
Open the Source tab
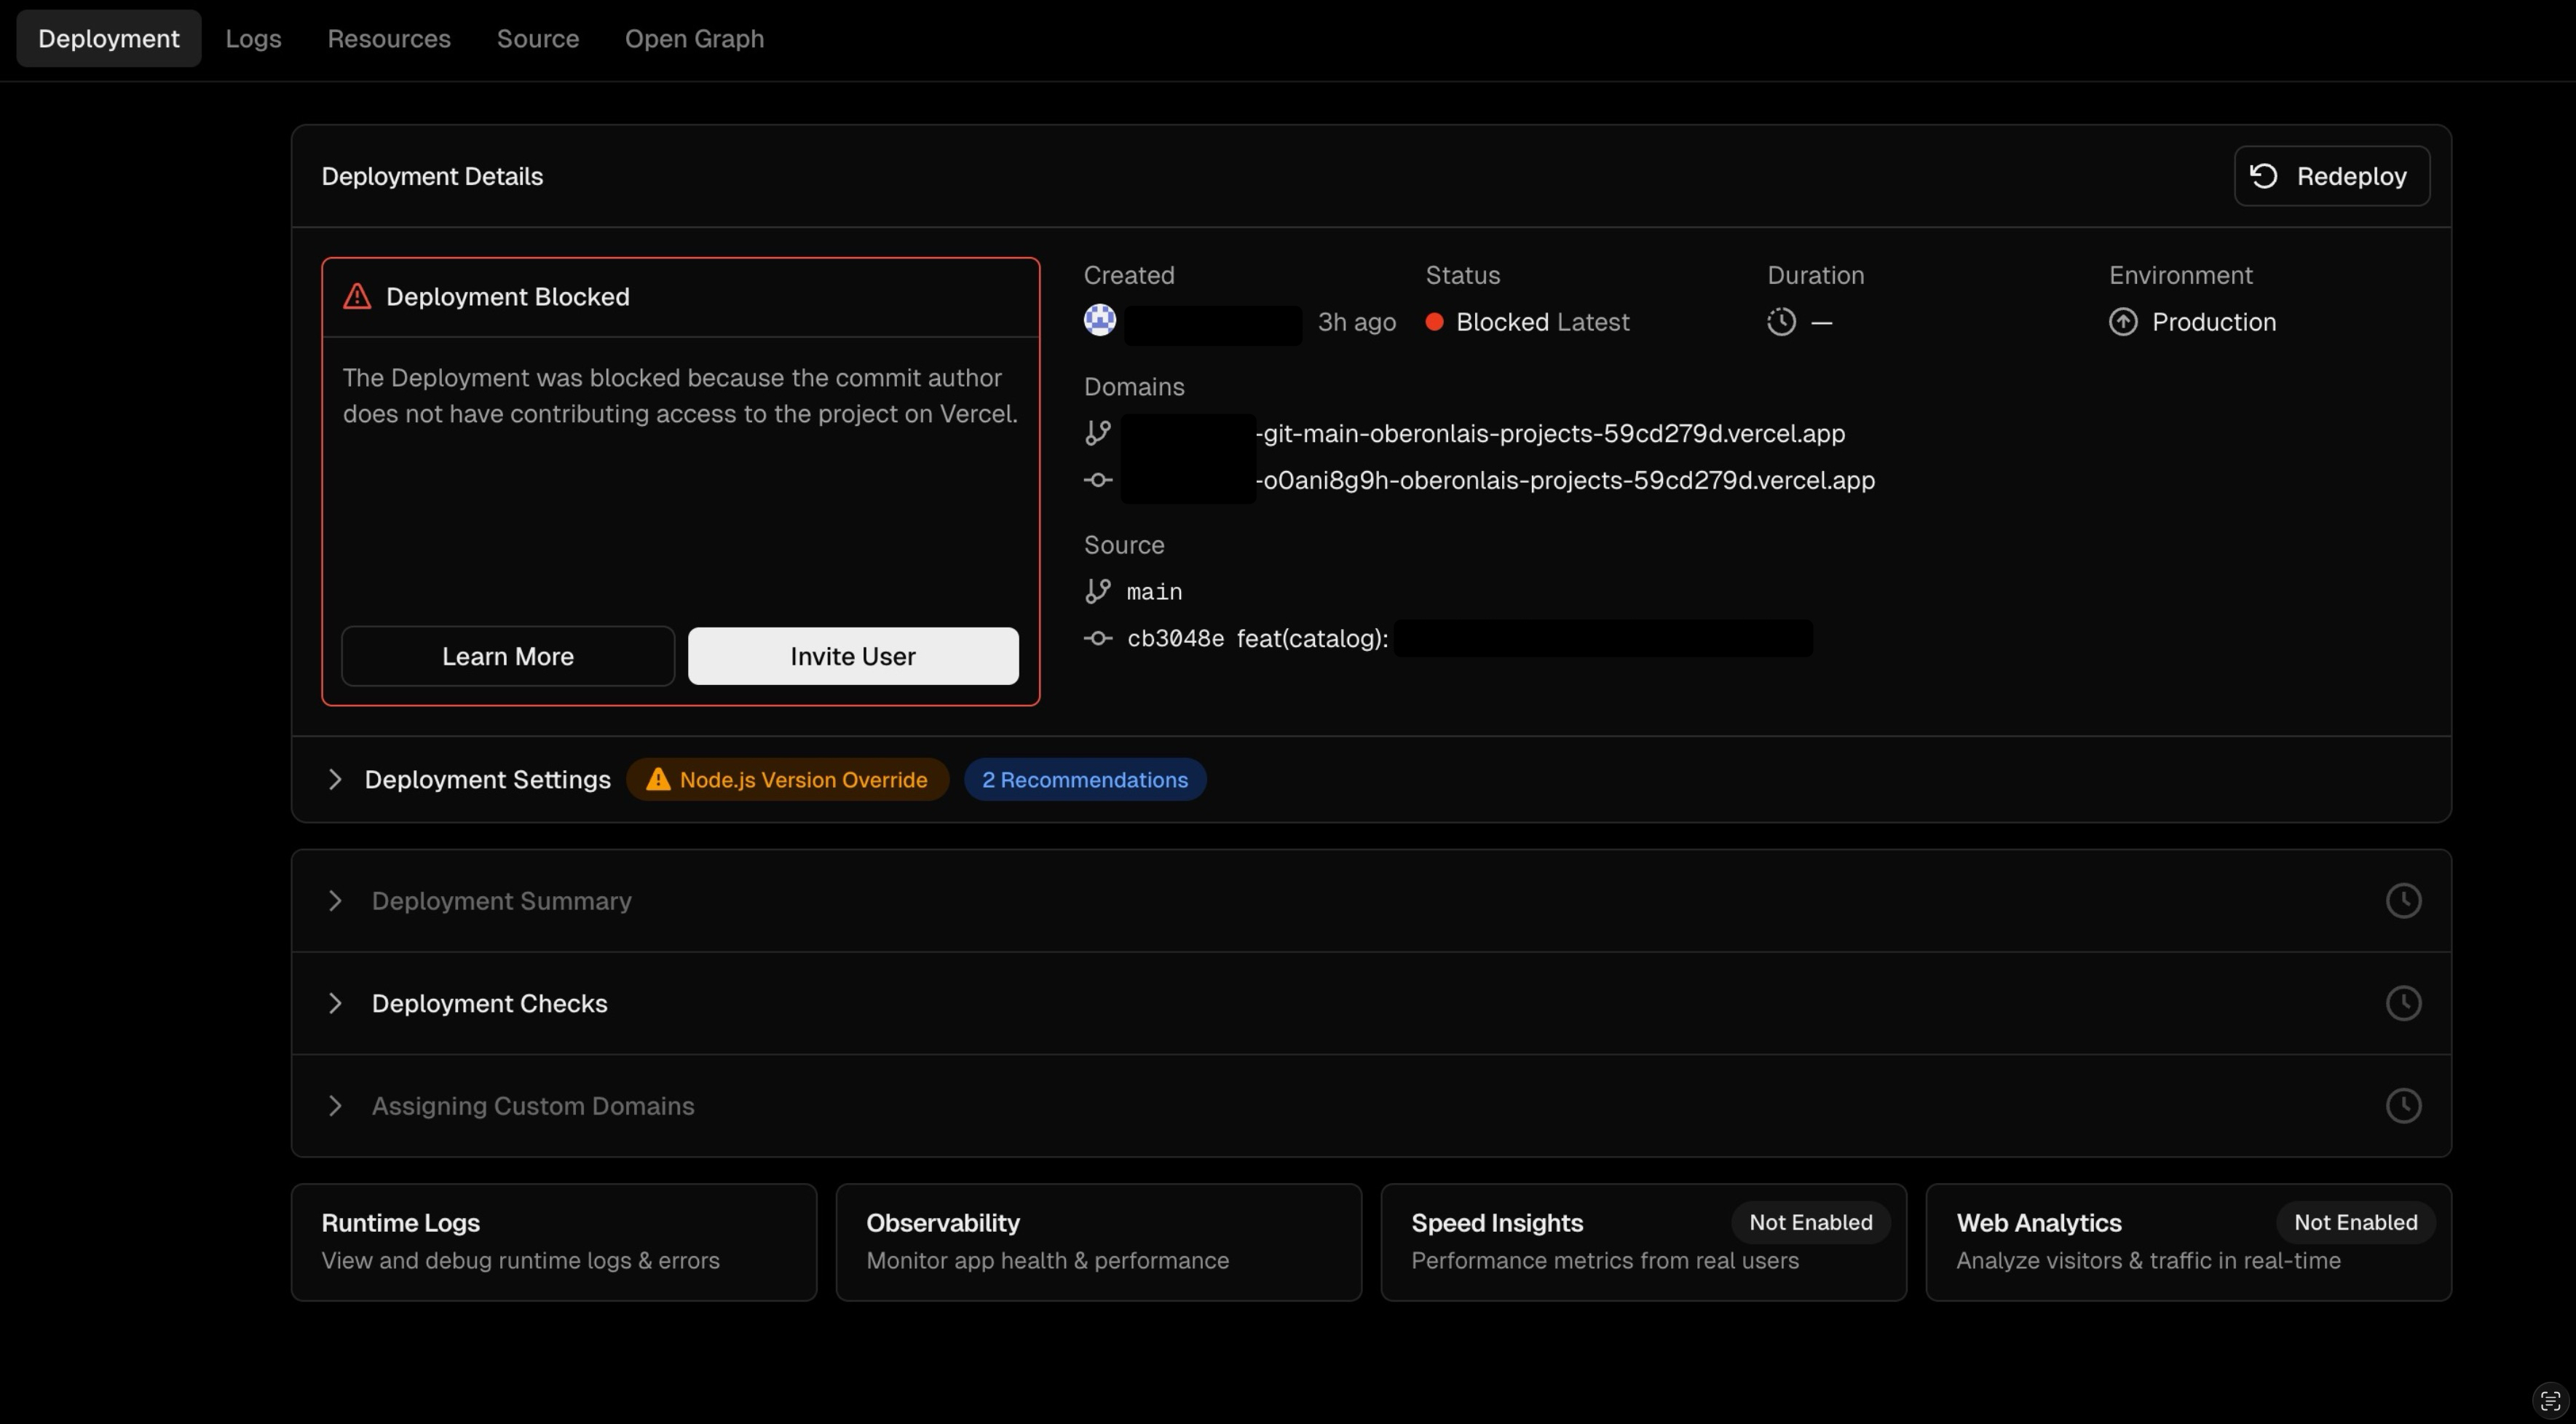[x=537, y=38]
